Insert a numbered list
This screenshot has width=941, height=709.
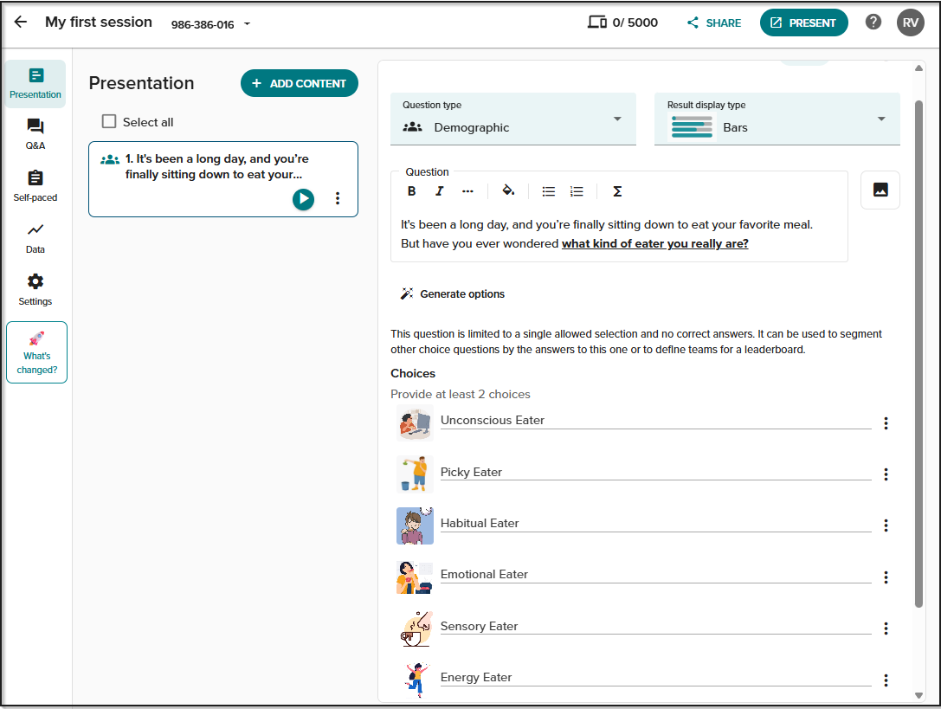coord(577,191)
